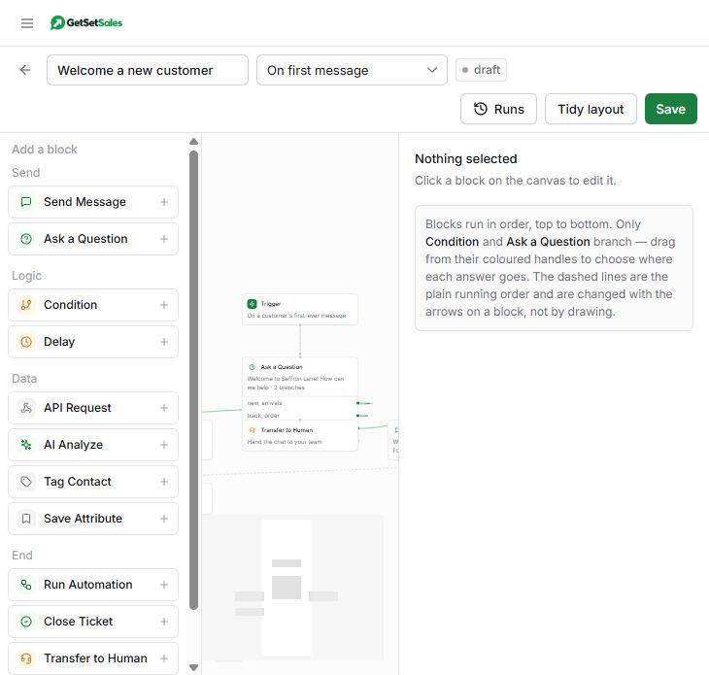
Task: Click the 'track, order' branch handle
Action: [x=357, y=416]
